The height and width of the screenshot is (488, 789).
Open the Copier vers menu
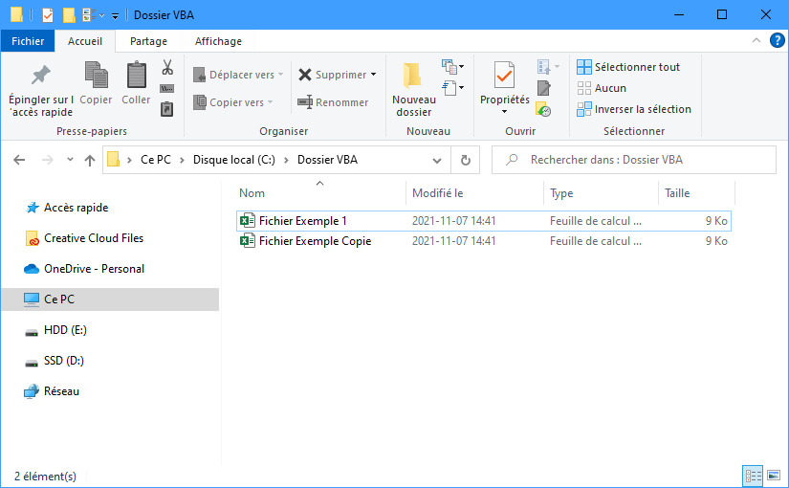click(233, 102)
